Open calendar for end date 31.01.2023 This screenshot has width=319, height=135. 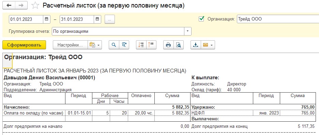pyautogui.click(x=97, y=19)
